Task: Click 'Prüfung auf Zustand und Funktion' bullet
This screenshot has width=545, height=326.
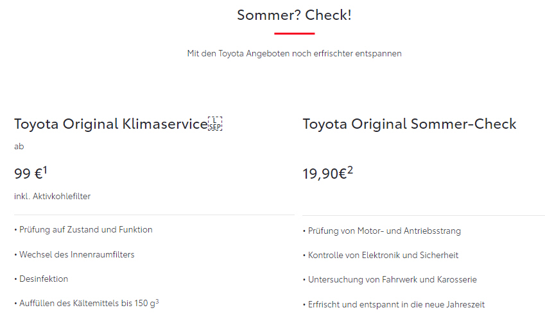Action: [83, 229]
